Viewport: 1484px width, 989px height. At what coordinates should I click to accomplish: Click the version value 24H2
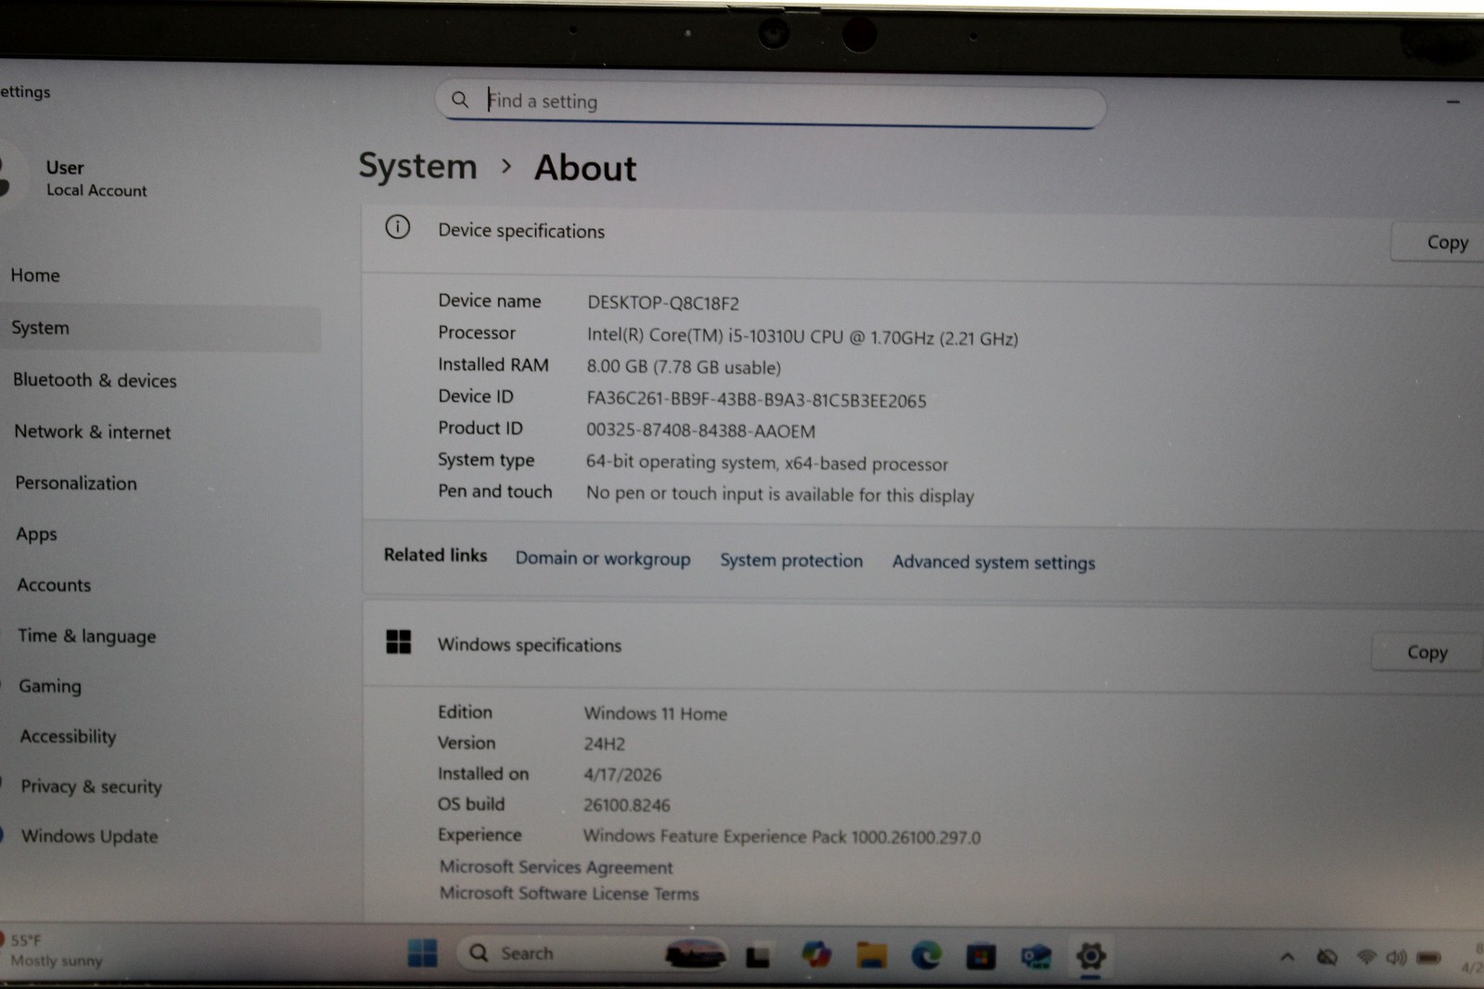pos(605,744)
